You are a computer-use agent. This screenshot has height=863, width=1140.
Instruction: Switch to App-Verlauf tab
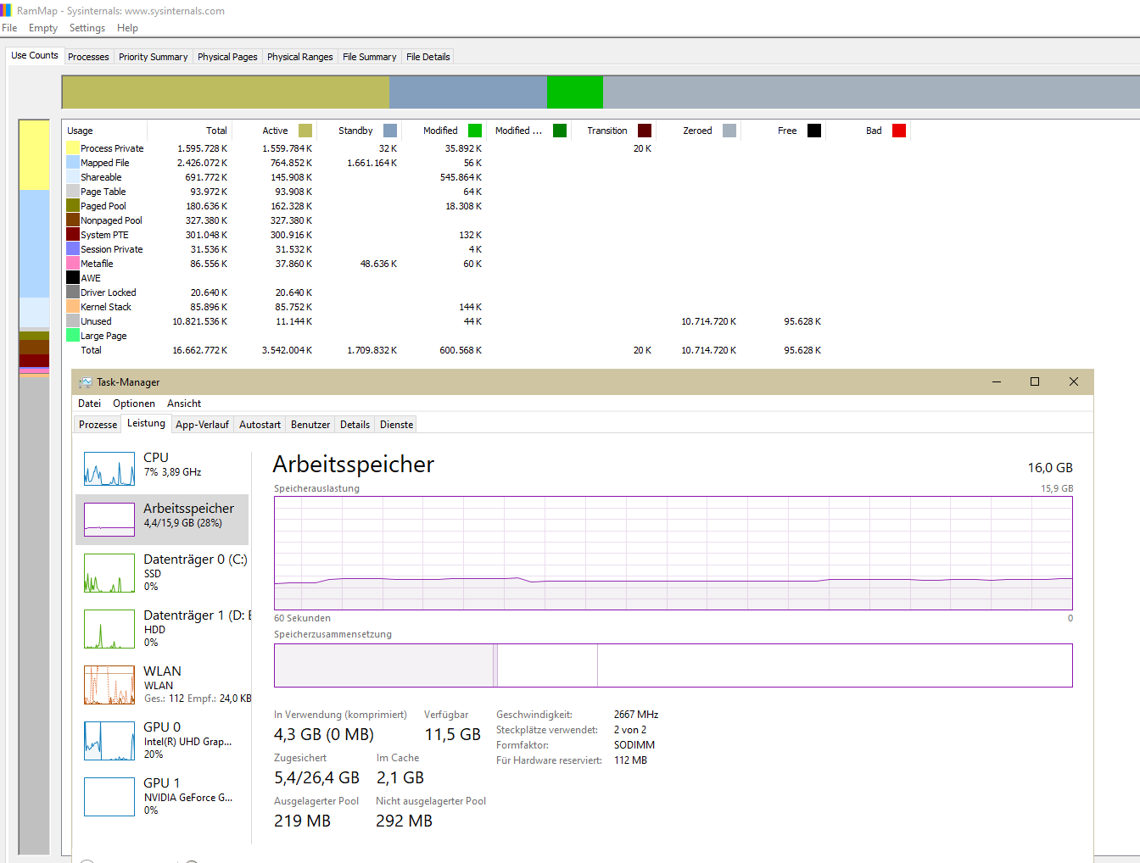202,425
